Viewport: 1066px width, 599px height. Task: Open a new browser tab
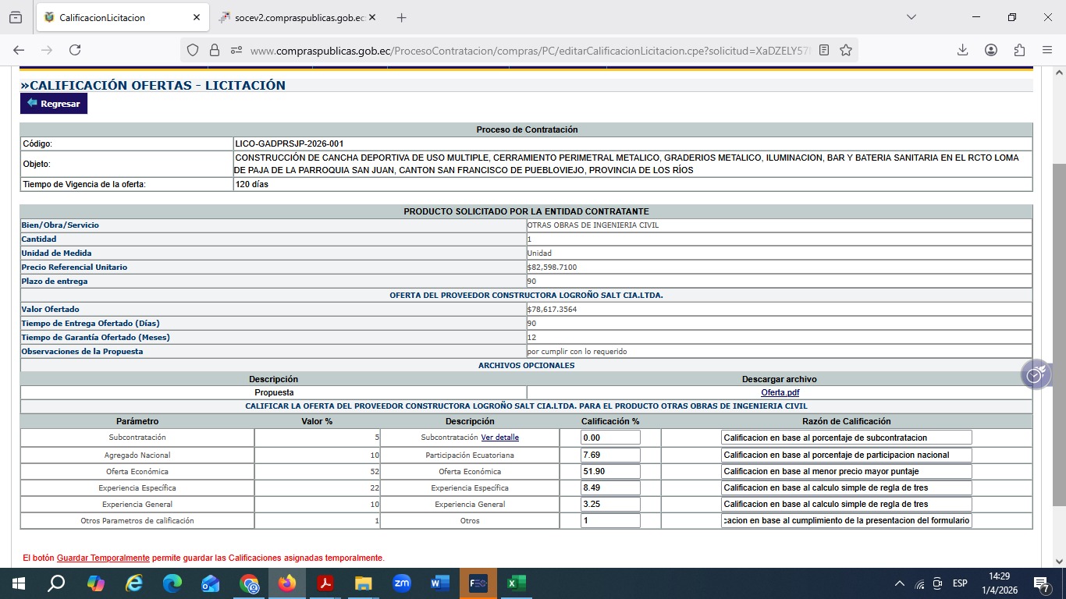click(x=401, y=17)
